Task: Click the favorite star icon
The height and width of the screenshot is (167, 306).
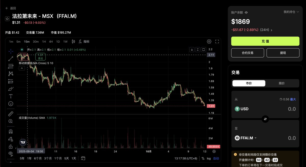Action: coord(7,19)
